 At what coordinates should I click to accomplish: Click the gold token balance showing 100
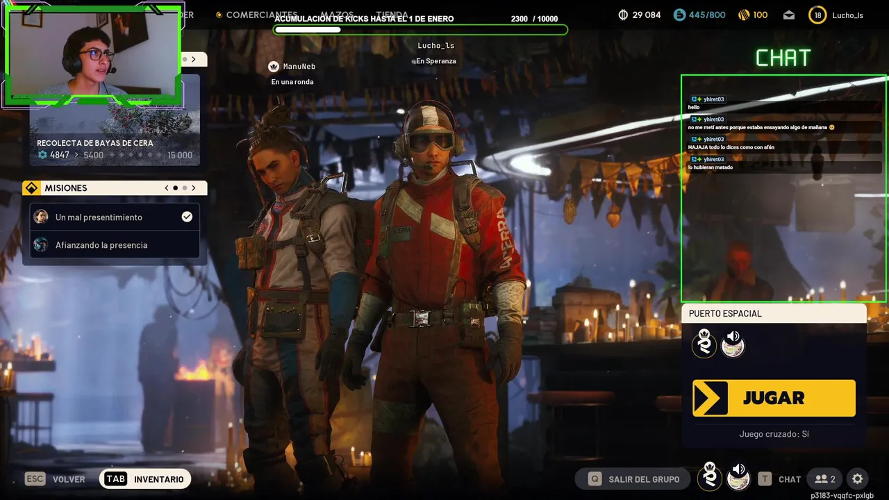pos(753,15)
